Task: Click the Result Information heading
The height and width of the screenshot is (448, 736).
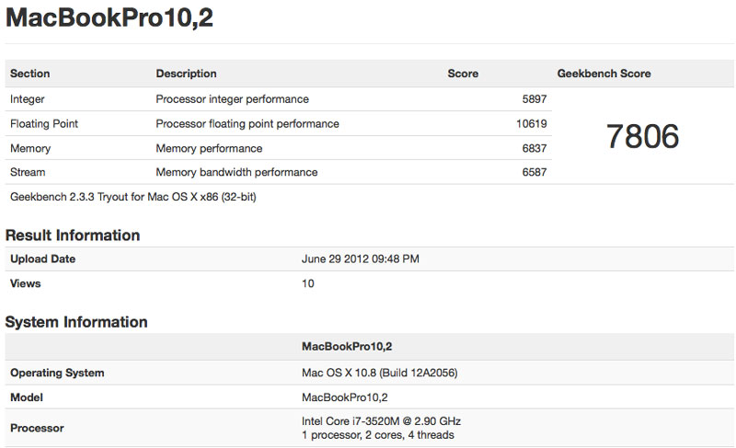Action: coord(73,235)
